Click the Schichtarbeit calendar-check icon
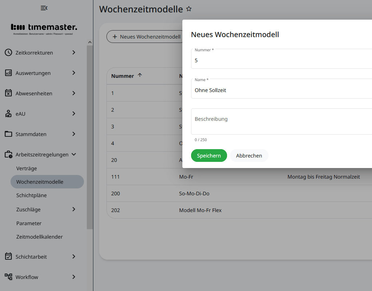 [x=8, y=256]
